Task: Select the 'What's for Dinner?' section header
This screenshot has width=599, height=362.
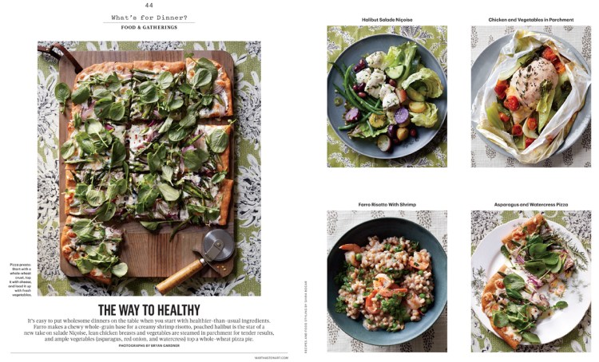Action: click(x=149, y=18)
